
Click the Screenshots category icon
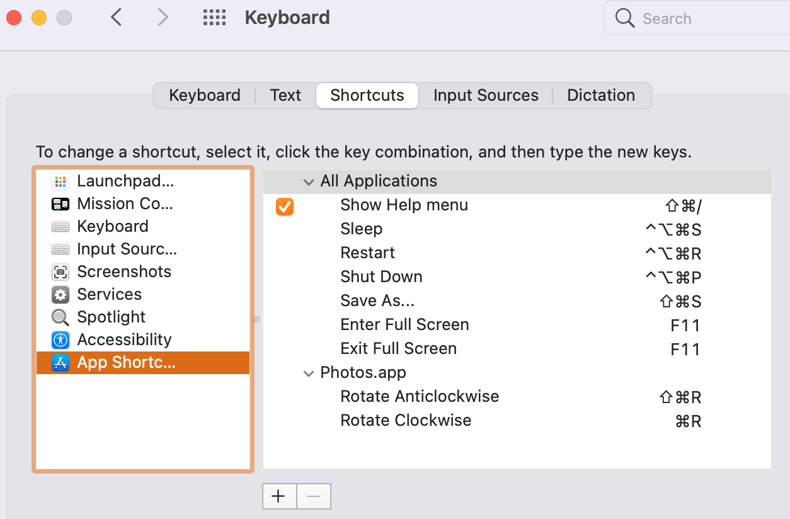coord(60,272)
